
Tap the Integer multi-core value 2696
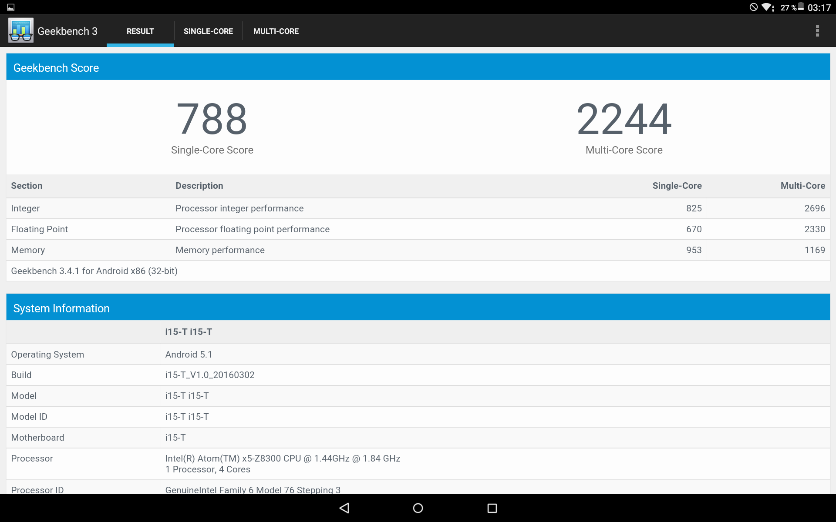point(815,208)
